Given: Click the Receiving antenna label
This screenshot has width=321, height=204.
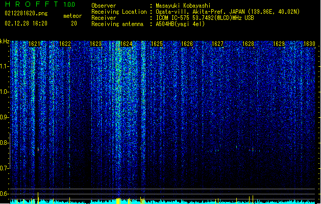Looking at the screenshot, I should pyautogui.click(x=117, y=24).
